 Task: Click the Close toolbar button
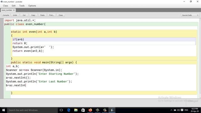61,15
